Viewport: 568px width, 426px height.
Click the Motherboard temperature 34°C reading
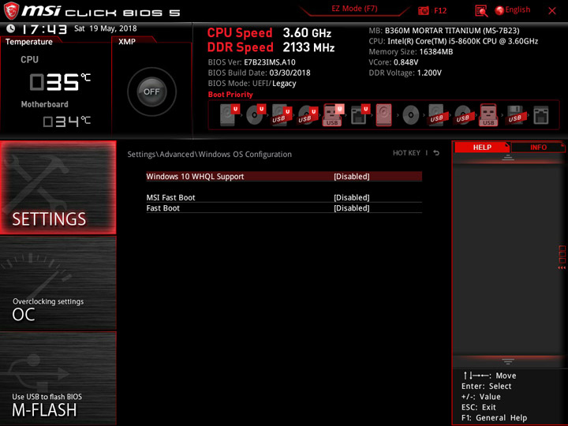(66, 121)
